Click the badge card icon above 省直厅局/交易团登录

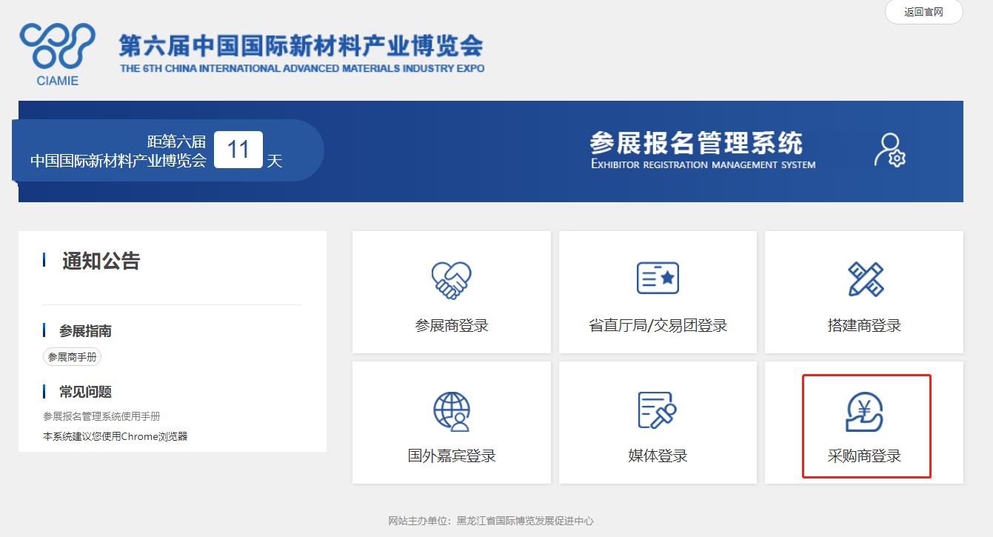click(x=658, y=278)
